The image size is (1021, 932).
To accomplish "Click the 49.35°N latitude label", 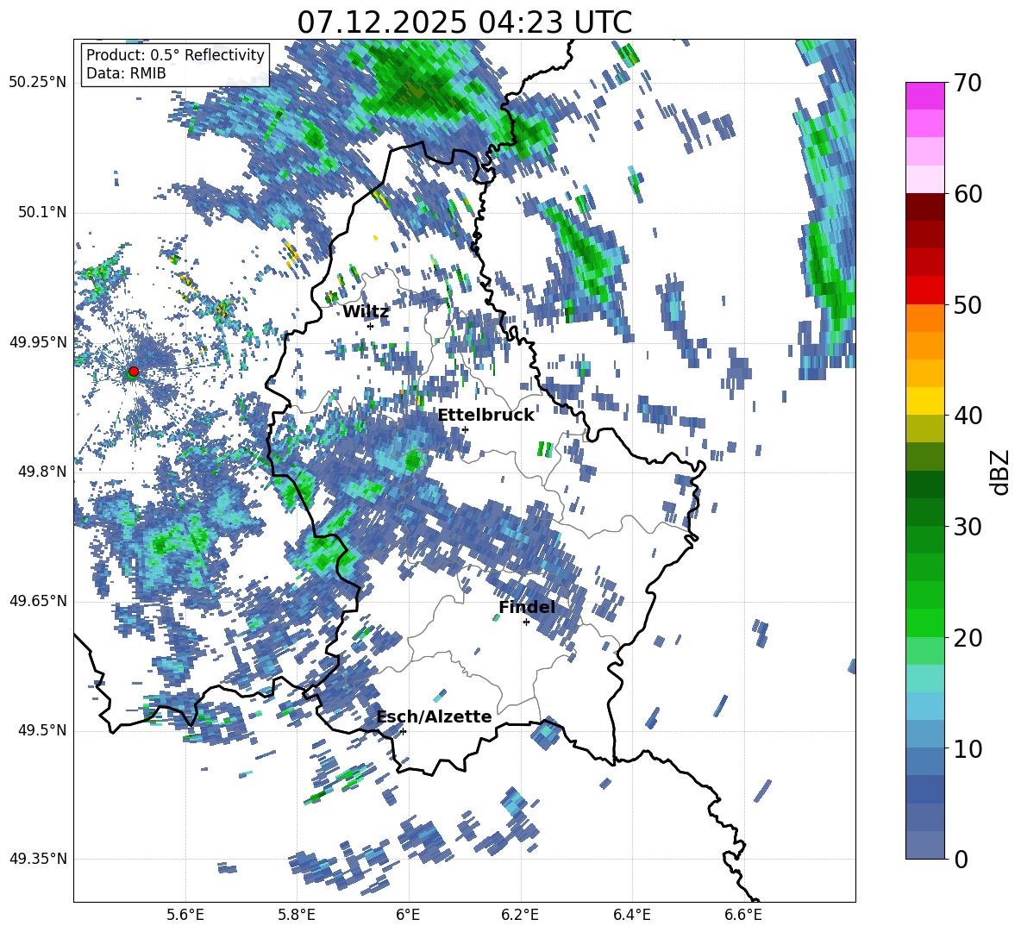I will [38, 859].
